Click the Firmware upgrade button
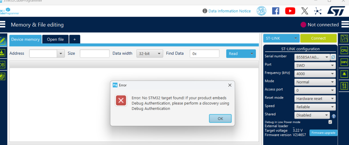The height and width of the screenshot is (145, 349). pyautogui.click(x=323, y=133)
